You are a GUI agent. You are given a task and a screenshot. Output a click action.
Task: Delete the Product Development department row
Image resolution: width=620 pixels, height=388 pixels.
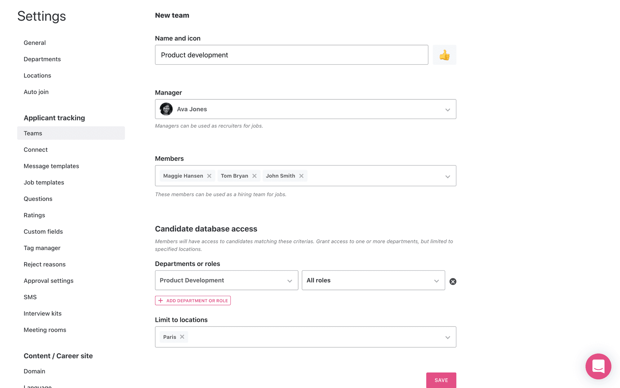click(x=453, y=281)
